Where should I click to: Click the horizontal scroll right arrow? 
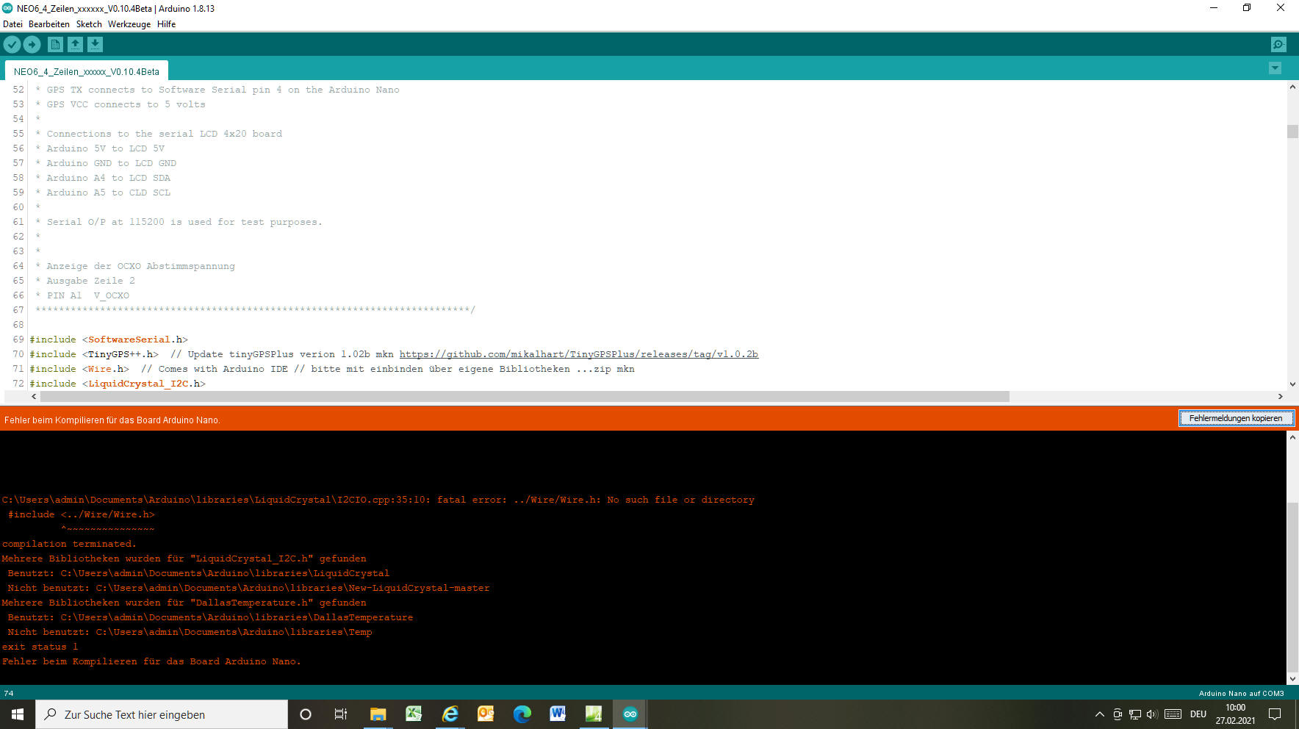(x=1280, y=396)
